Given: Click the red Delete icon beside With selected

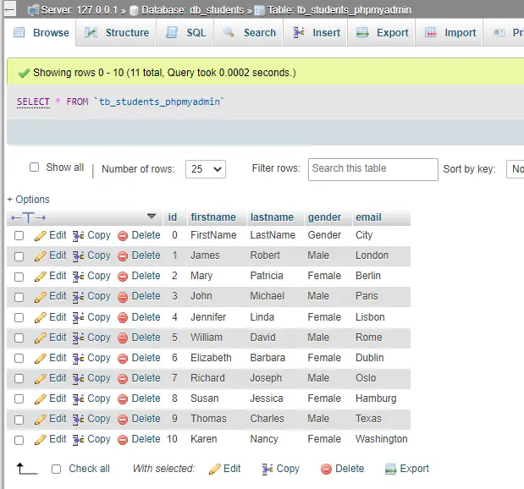Looking at the screenshot, I should tap(326, 469).
